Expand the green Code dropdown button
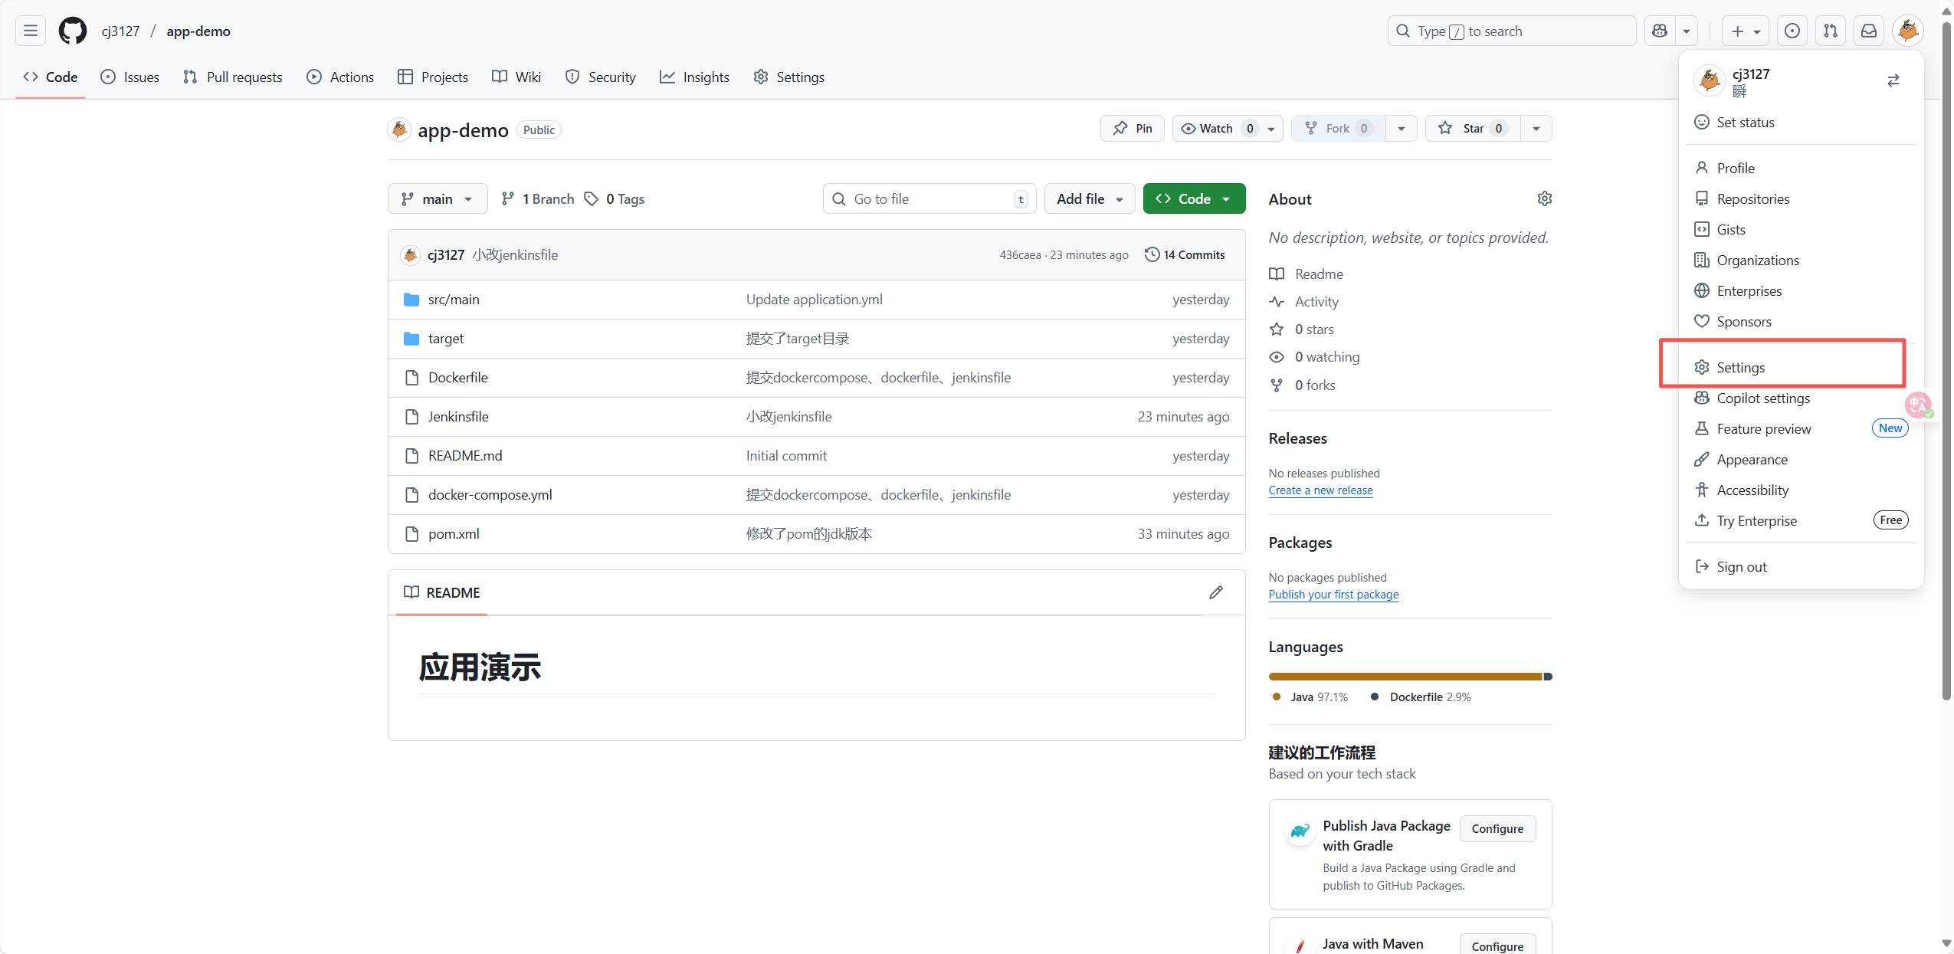 (1194, 198)
